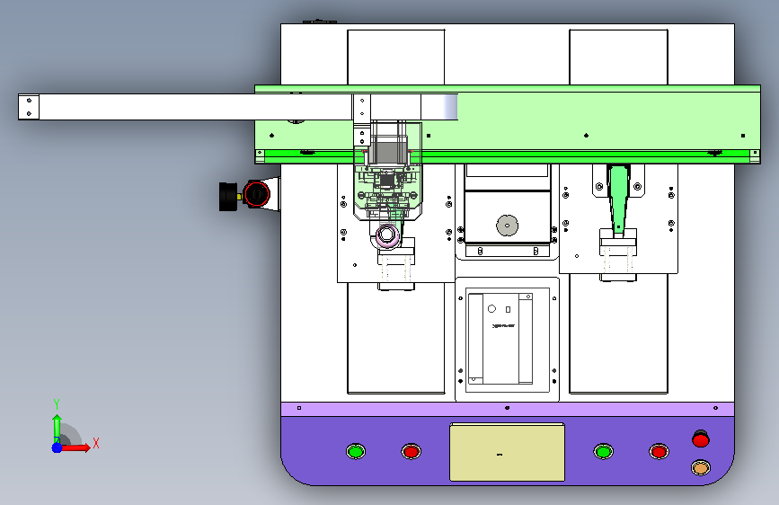Select the lilac strip above the purple front panel

508,409
